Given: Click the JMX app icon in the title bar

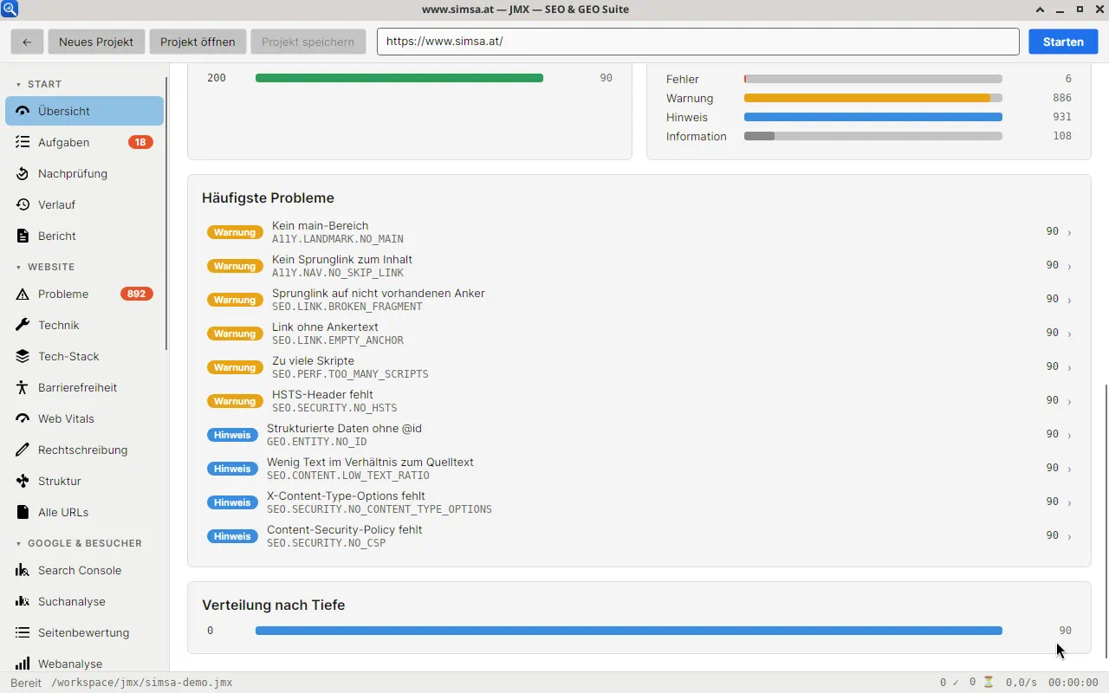Looking at the screenshot, I should pyautogui.click(x=10, y=10).
